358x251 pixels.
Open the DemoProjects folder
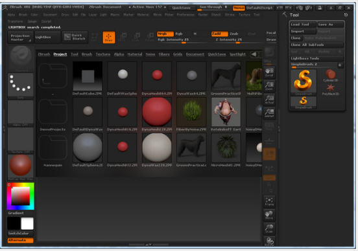[x=53, y=112]
